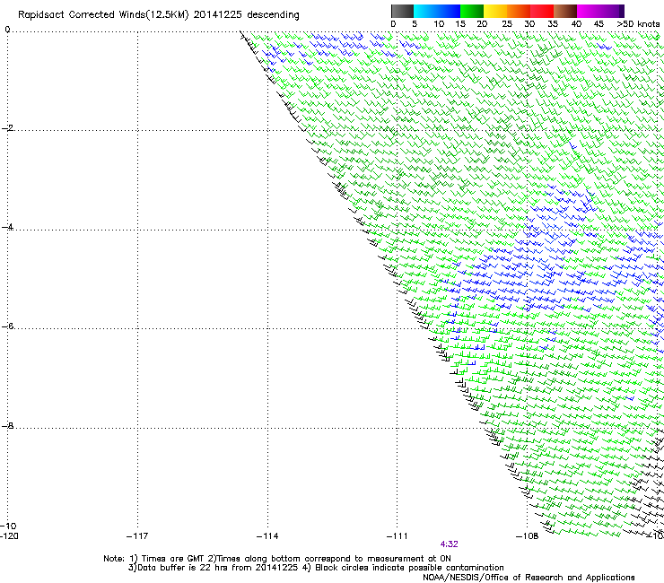Click the '-120' longitude axis label
664x583 pixels.
coord(9,536)
